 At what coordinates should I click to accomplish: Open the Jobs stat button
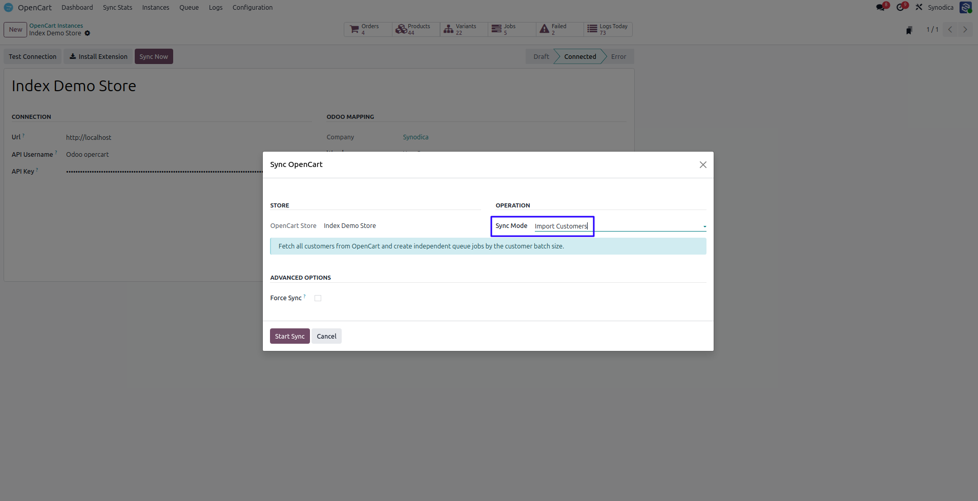511,29
